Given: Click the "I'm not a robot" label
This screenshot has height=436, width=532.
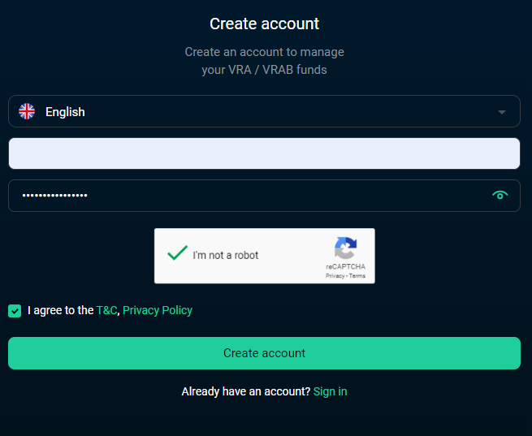Looking at the screenshot, I should (x=226, y=255).
